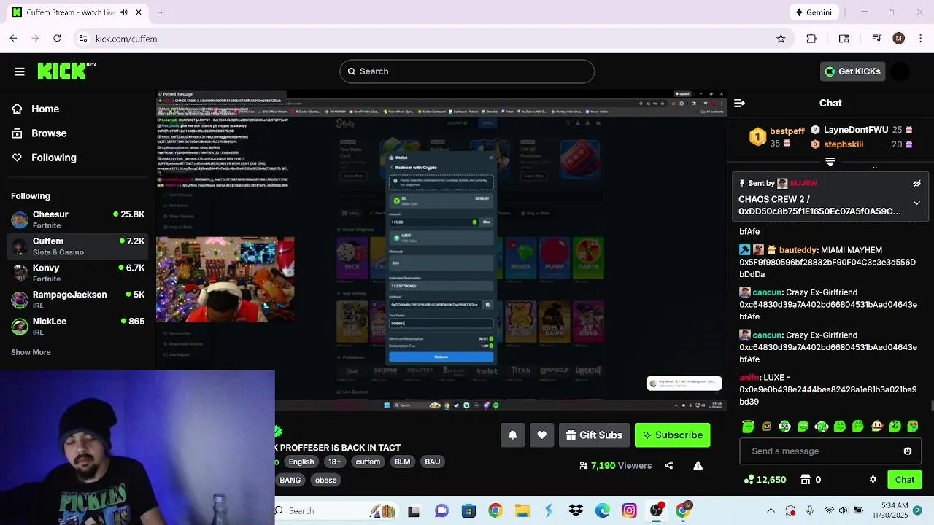Open Microsoft Edge from the taskbar
The height and width of the screenshot is (525, 934).
[x=603, y=510]
